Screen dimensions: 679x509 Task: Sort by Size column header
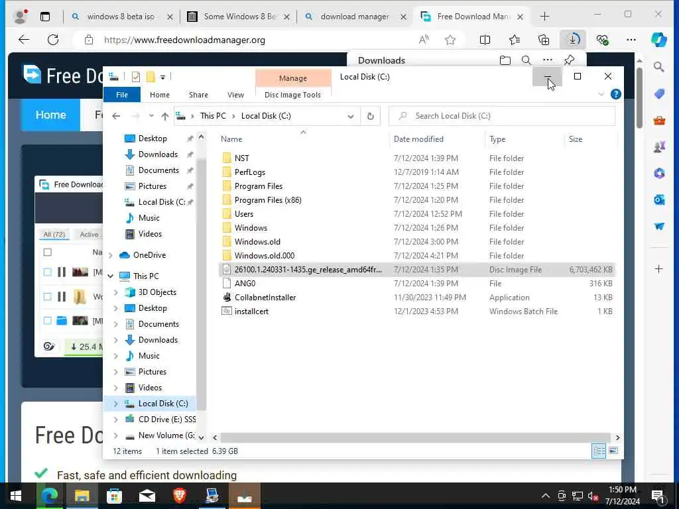tap(575, 139)
